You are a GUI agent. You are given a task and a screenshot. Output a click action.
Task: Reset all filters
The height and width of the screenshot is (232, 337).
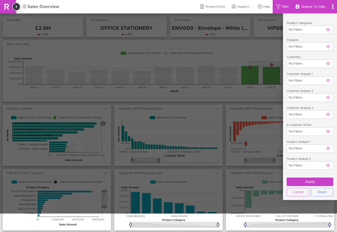click(x=322, y=192)
